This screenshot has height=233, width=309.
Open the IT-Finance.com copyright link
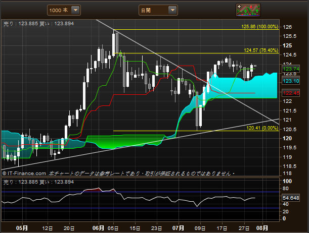(24, 173)
